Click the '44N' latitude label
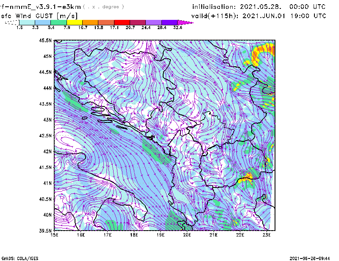339x261 pixels. [x=47, y=88]
